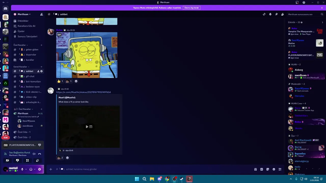Click the plus attach button

coord(51,169)
